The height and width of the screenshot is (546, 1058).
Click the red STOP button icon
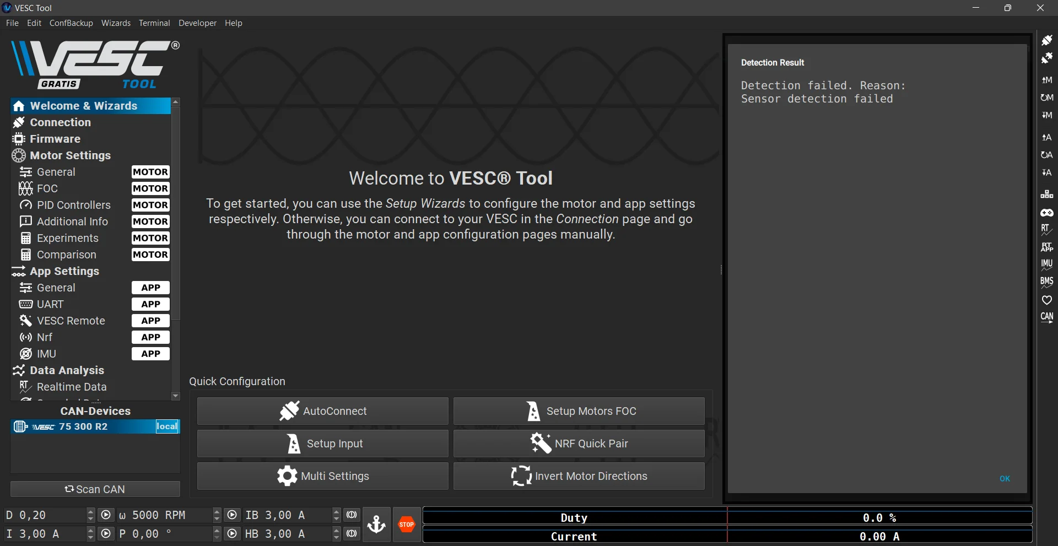[x=407, y=525]
